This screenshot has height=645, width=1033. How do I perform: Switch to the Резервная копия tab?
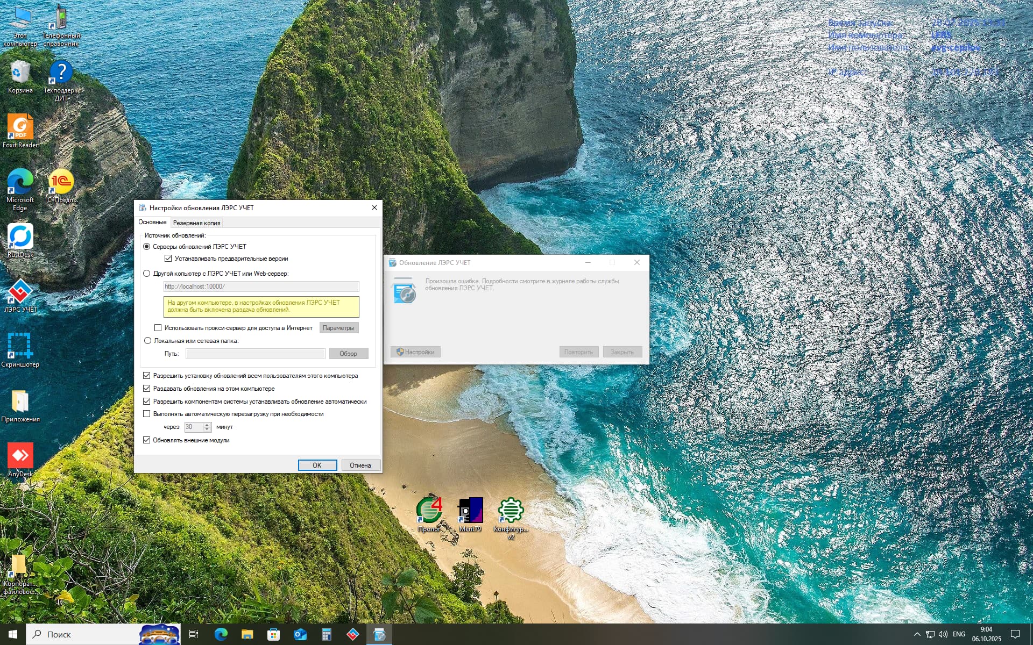tap(196, 223)
